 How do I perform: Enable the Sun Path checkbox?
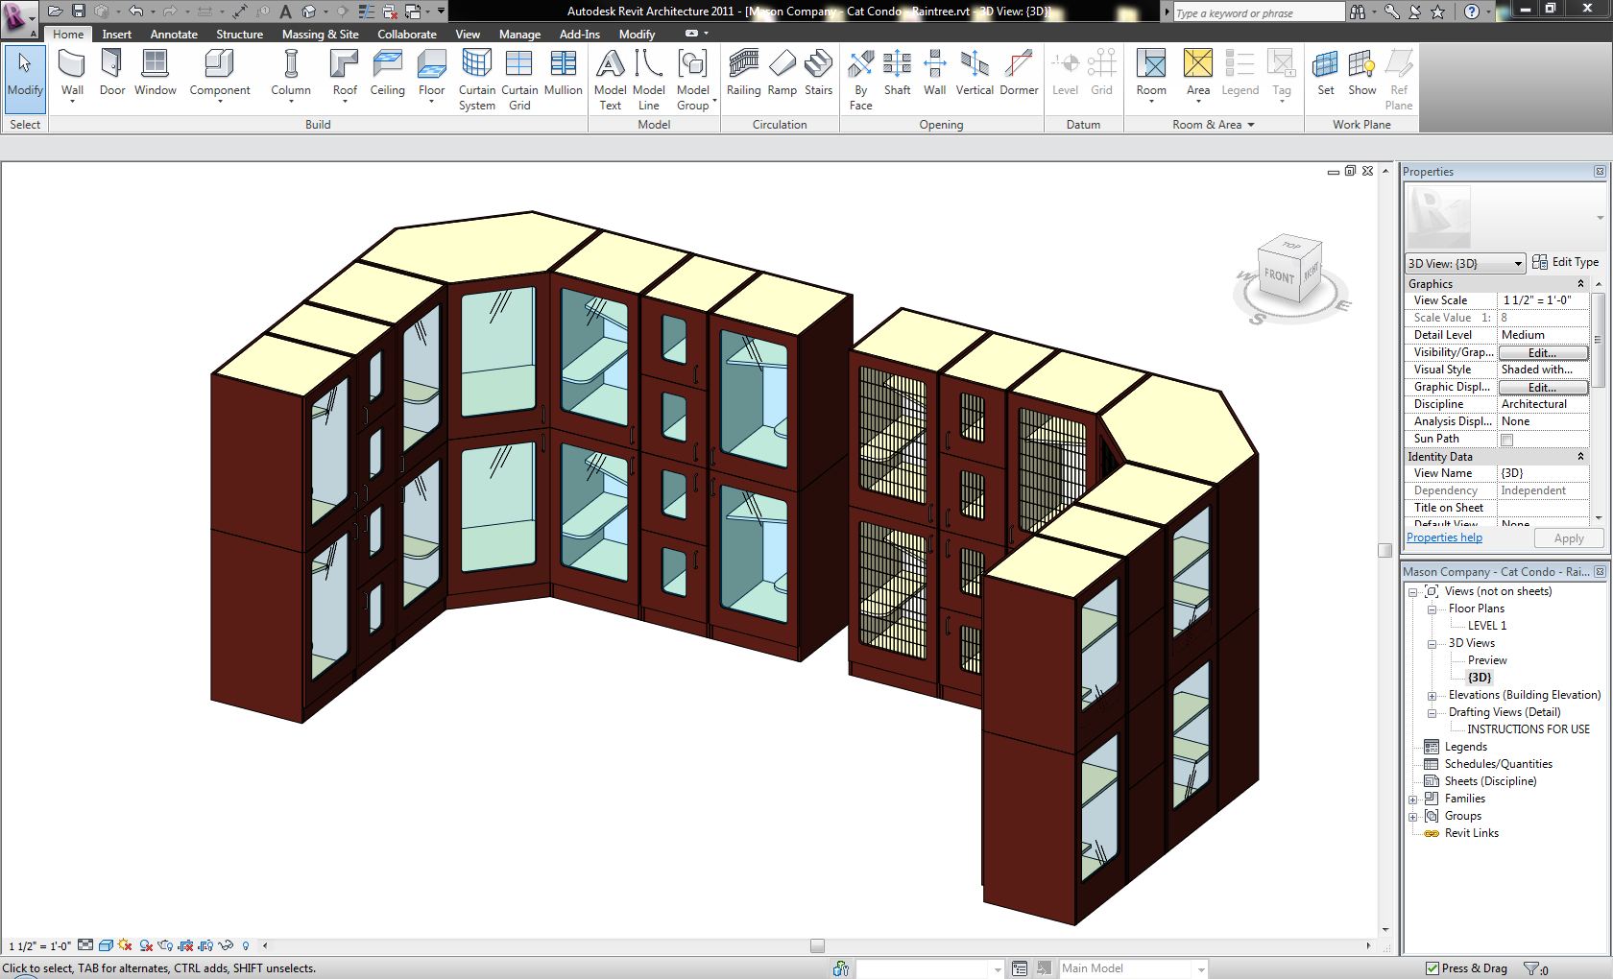click(1506, 440)
